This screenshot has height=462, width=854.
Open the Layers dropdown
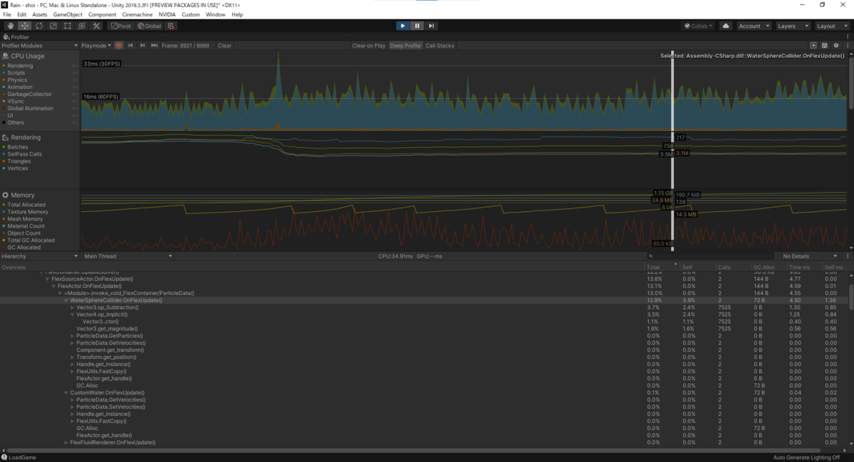click(x=793, y=26)
